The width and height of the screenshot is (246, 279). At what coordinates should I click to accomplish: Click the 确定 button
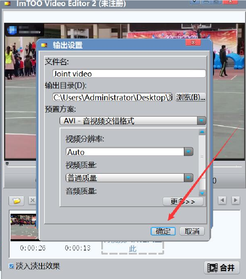click(x=163, y=231)
